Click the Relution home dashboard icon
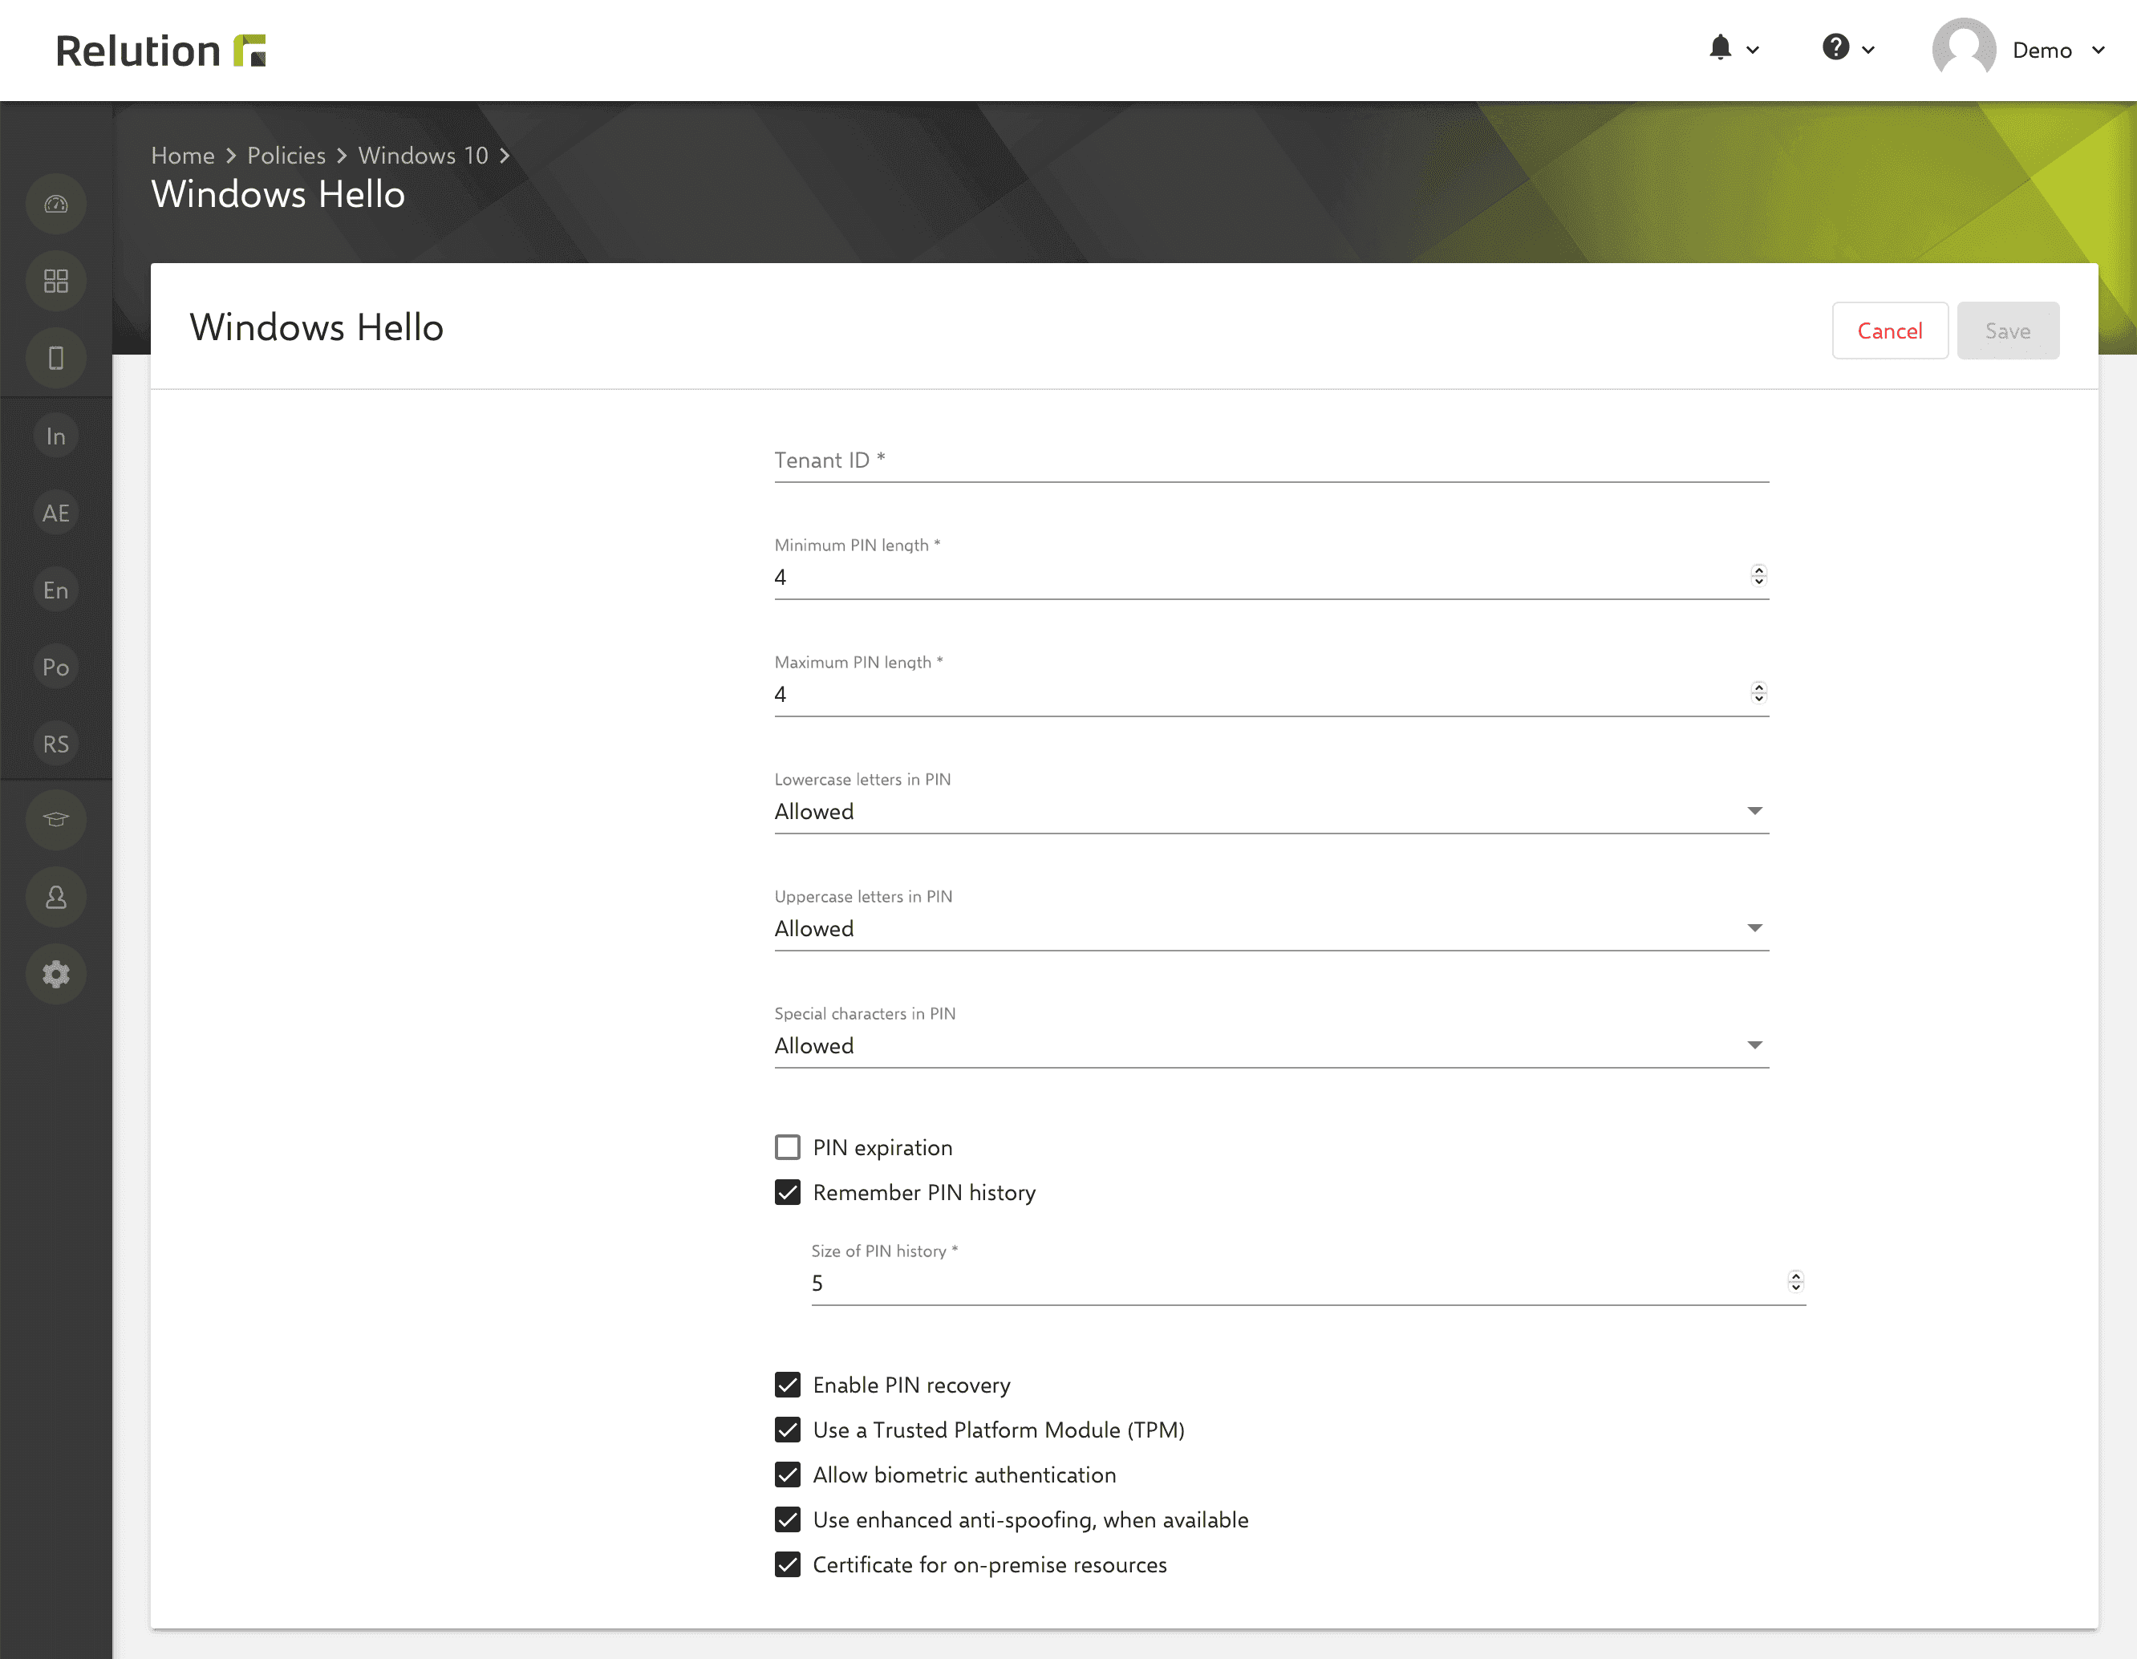2137x1659 pixels. pos(55,205)
